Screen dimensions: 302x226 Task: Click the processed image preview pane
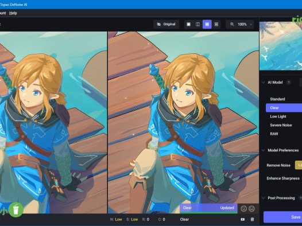183,123
